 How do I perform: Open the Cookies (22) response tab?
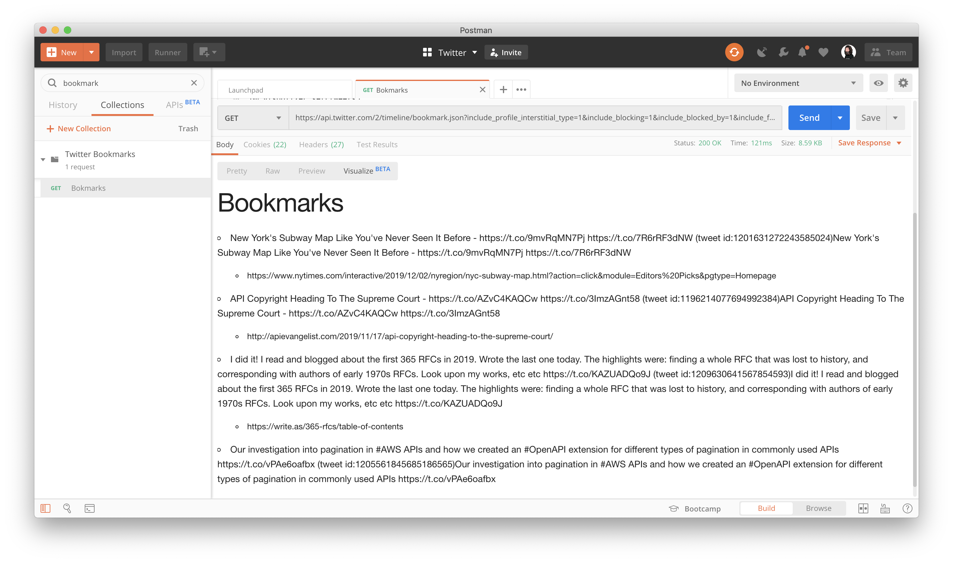pyautogui.click(x=265, y=144)
